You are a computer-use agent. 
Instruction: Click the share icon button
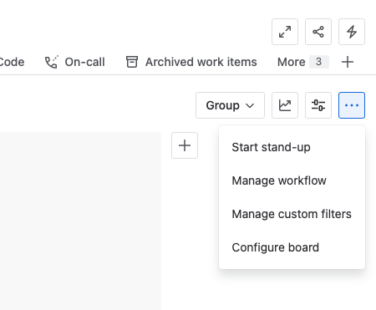point(318,32)
